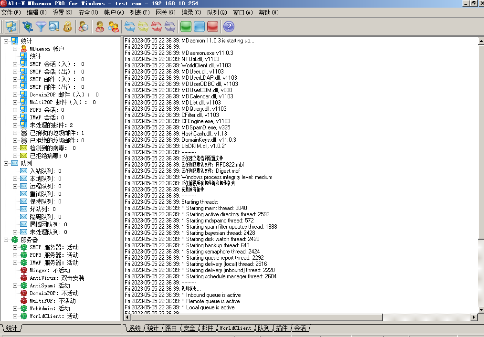Expand the 远程队列 tree node
This screenshot has height=337, width=484.
[15, 186]
